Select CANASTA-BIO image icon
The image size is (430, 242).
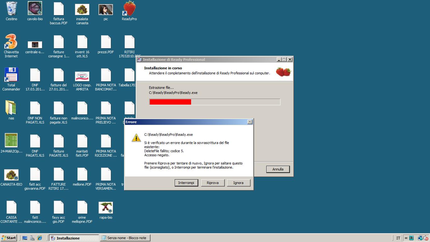coord(11,175)
